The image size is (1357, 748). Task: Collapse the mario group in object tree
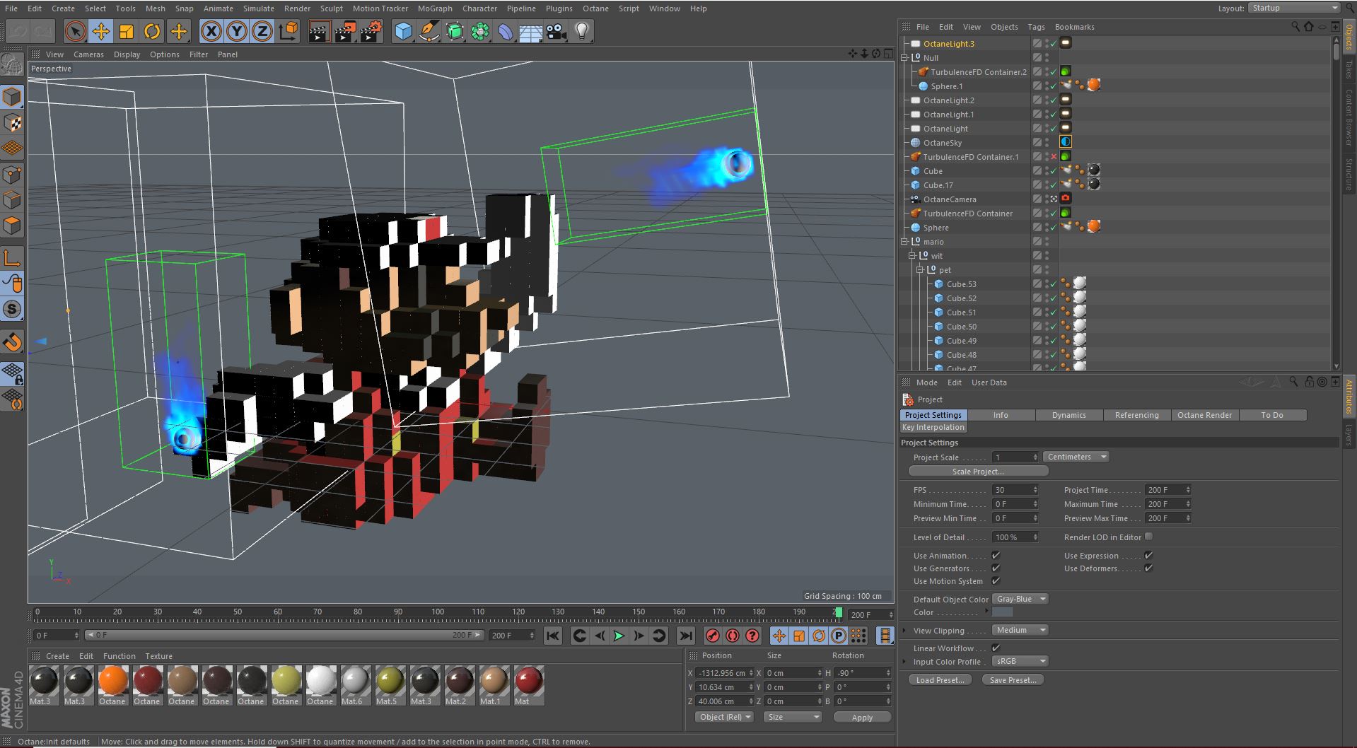point(904,242)
